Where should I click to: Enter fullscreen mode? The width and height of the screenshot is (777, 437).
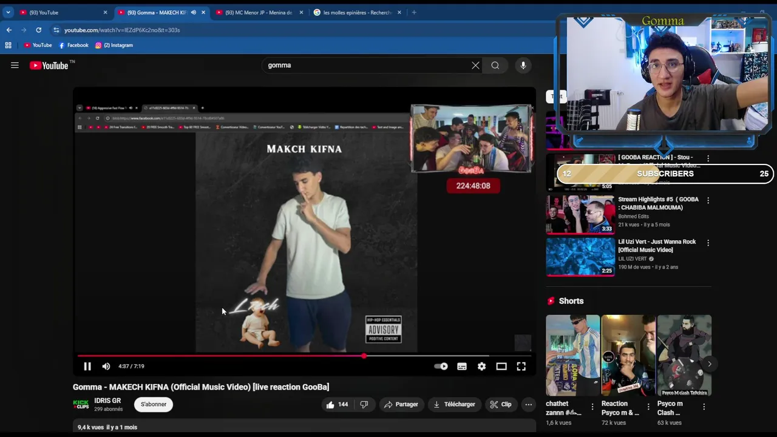pos(521,367)
